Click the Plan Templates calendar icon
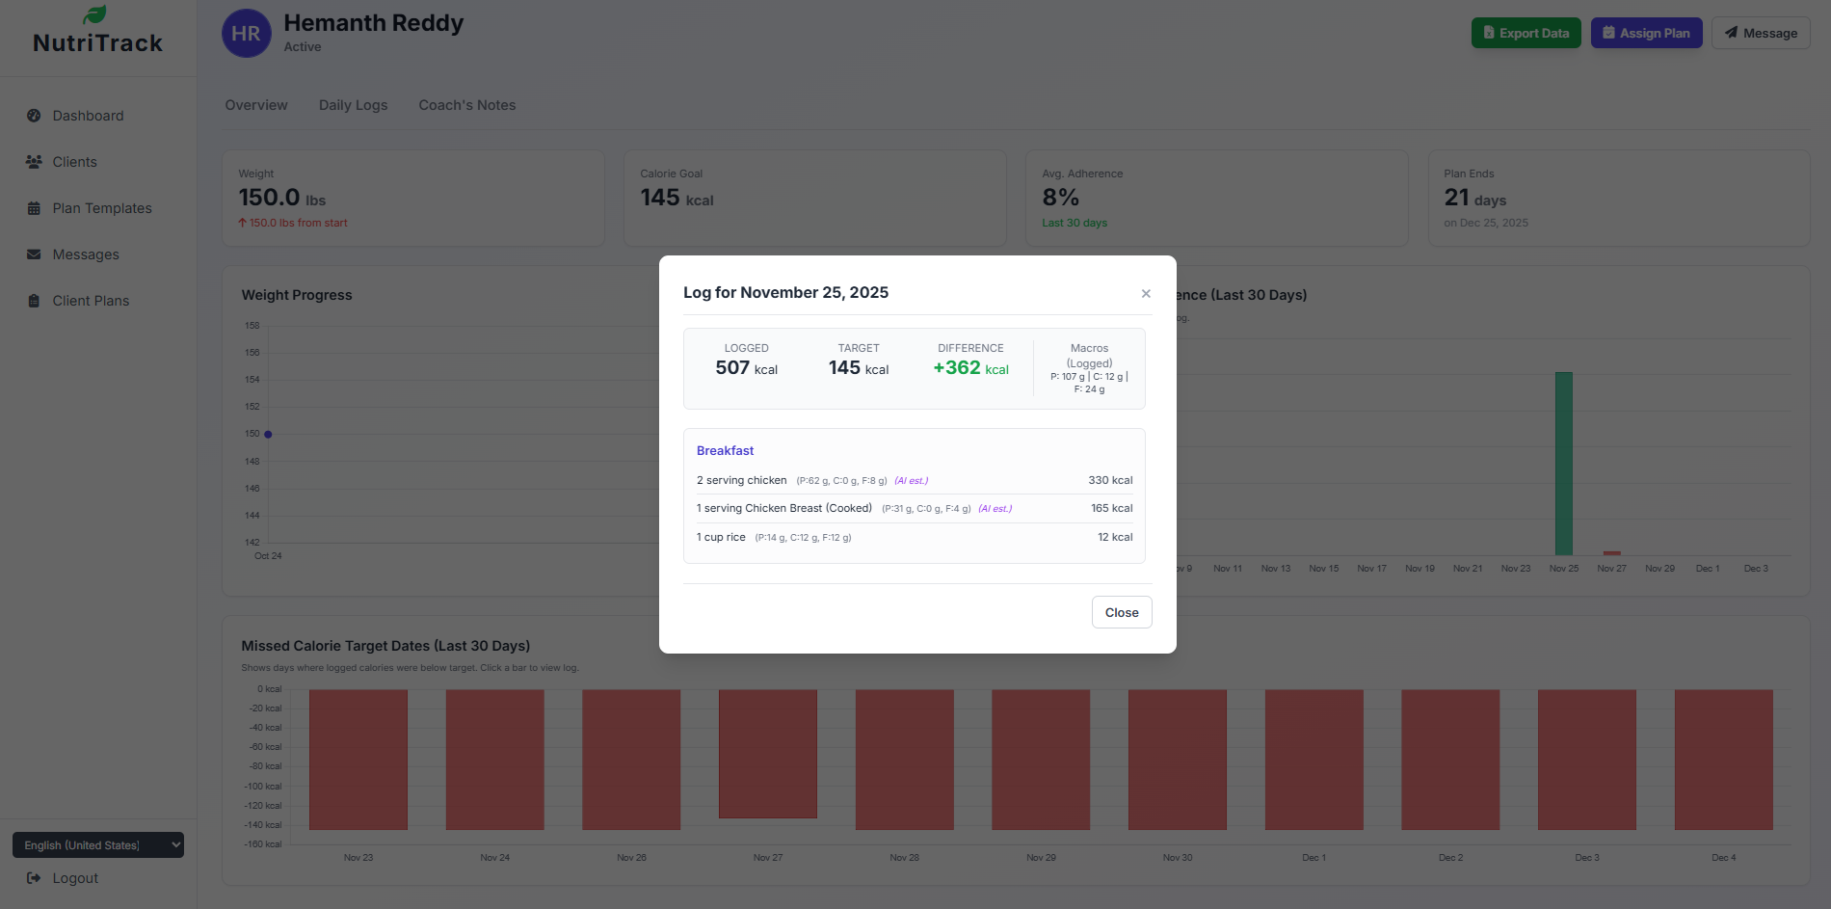This screenshot has height=909, width=1831. (x=34, y=208)
